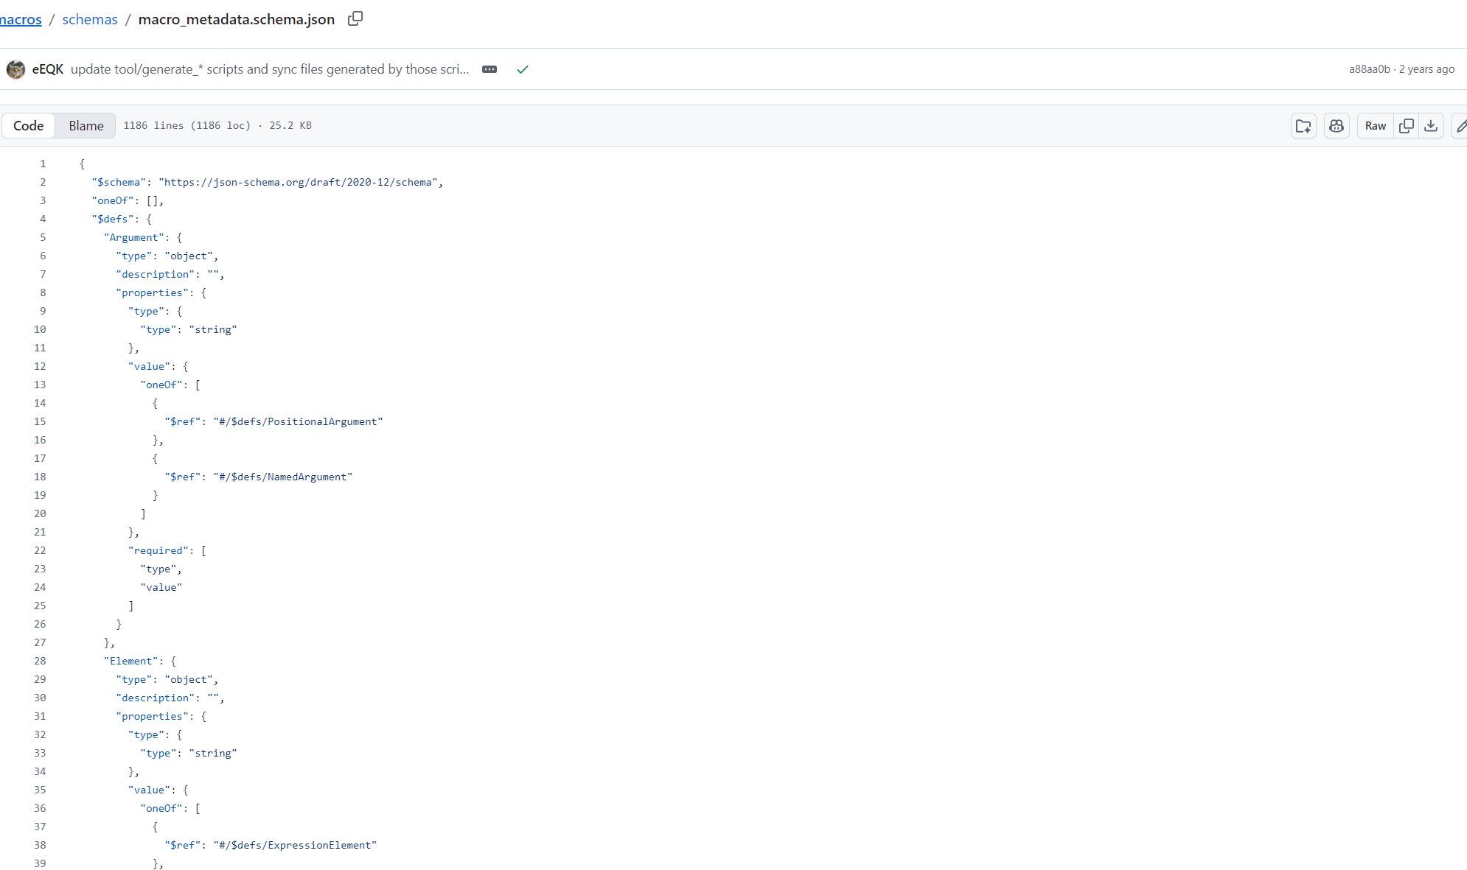This screenshot has width=1467, height=870.
Task: Go to the schemas folder breadcrumb
Action: point(90,19)
